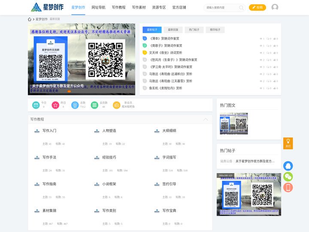Click the 星梦创作 breadcrumb link
The image size is (309, 232).
coord(42,19)
